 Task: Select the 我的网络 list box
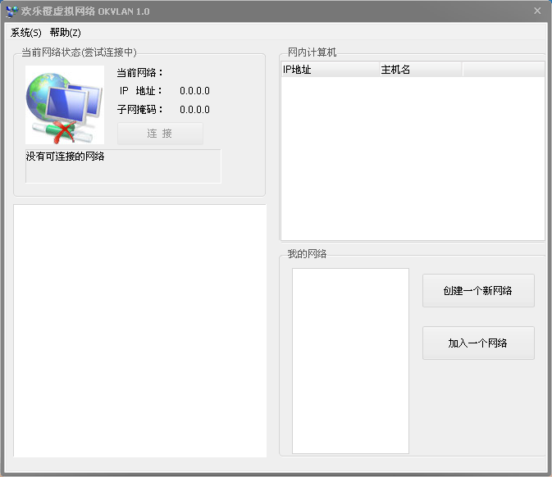(350, 361)
